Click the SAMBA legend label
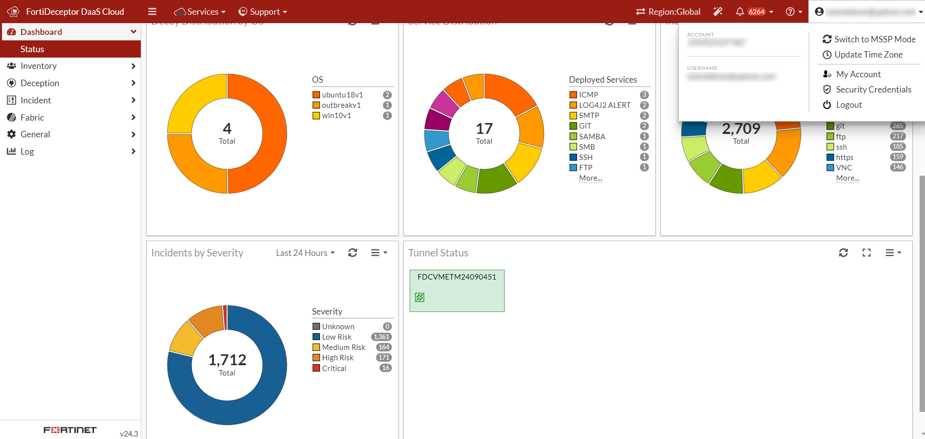 click(592, 136)
